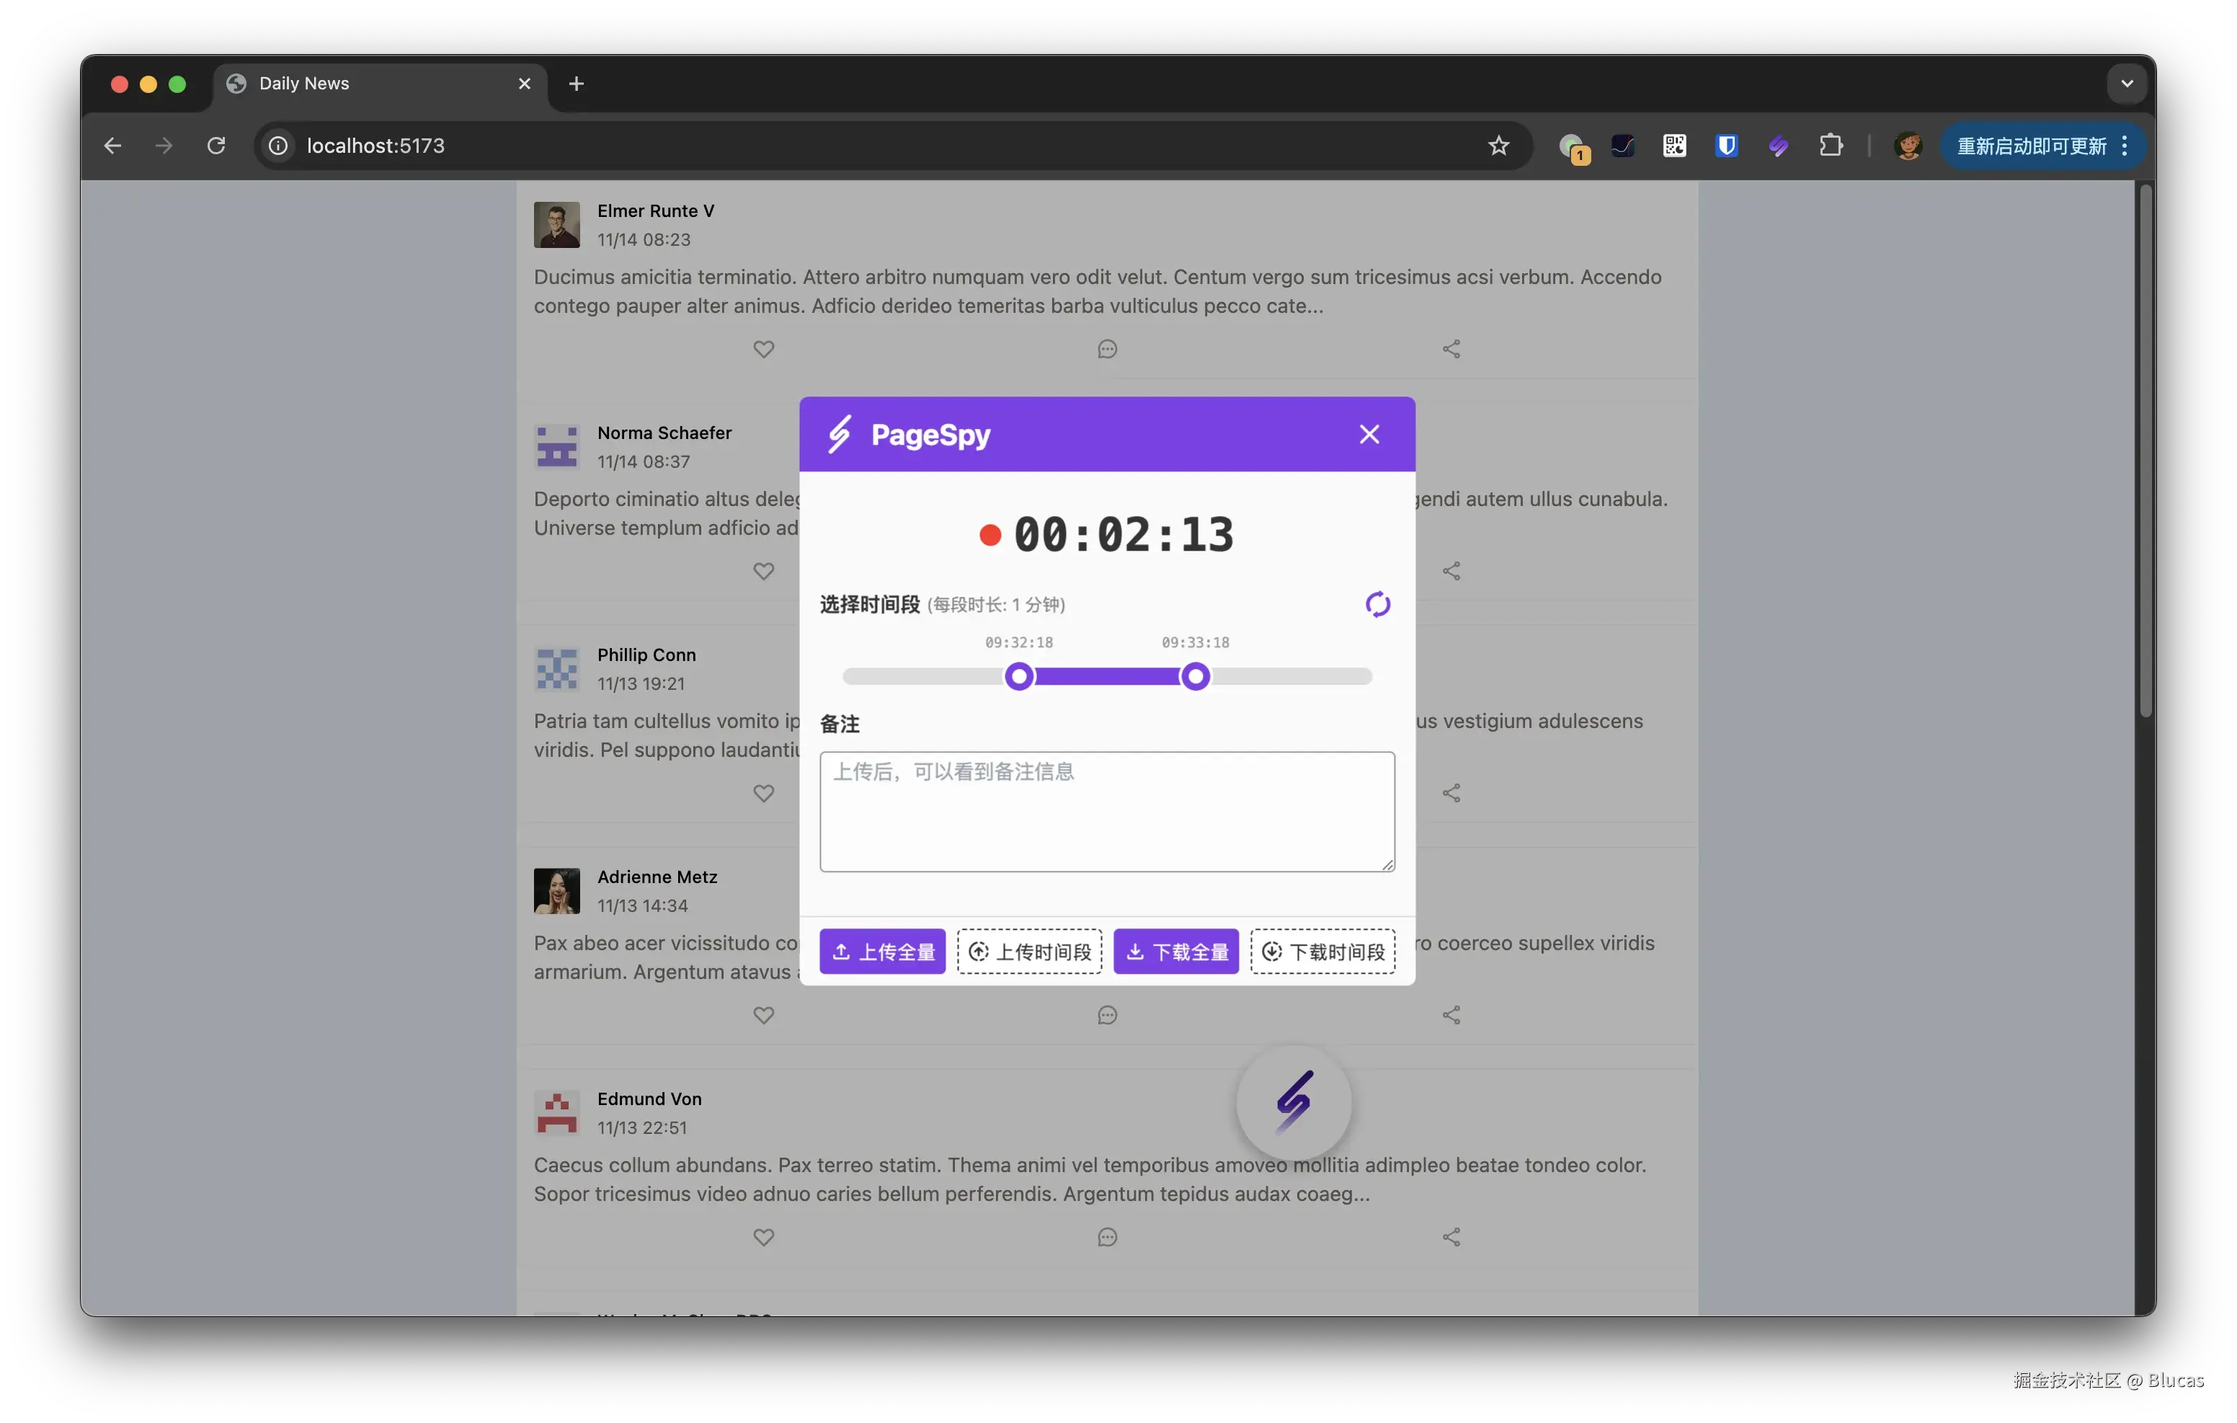Click the QR code extension icon

(1674, 146)
